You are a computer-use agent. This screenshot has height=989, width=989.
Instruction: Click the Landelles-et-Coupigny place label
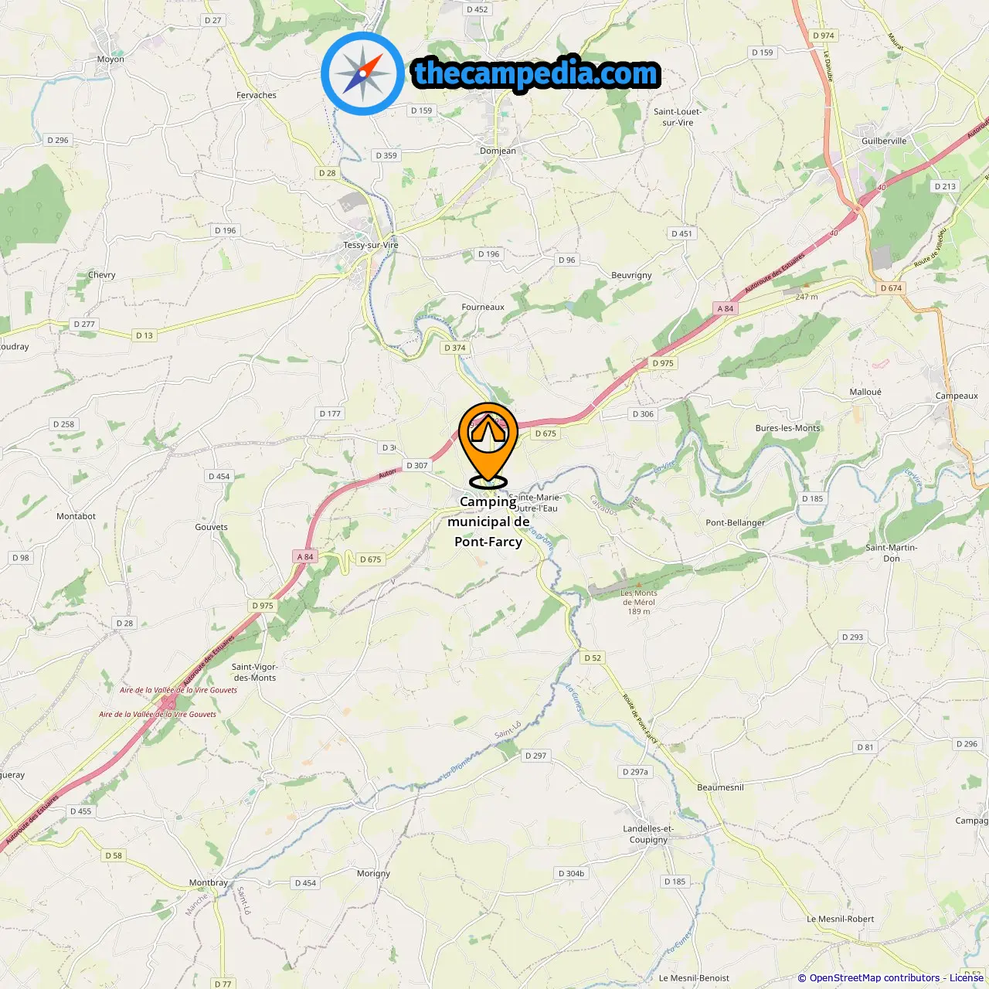click(648, 834)
